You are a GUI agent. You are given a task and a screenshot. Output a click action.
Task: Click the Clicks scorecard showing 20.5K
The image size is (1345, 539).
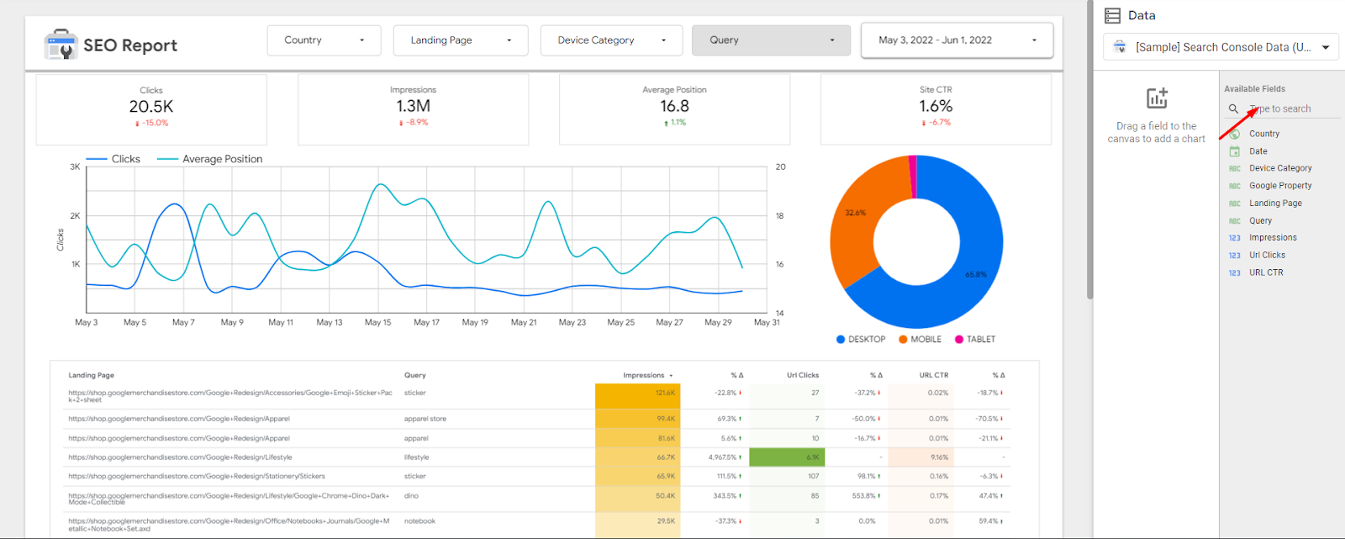151,109
